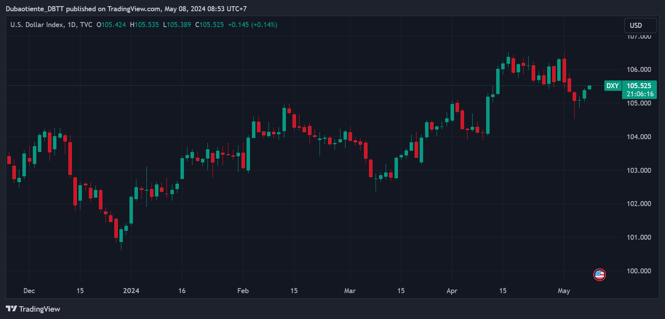This screenshot has height=319, width=665.
Task: Click the 104.000 price axis label
Action: [x=639, y=137]
